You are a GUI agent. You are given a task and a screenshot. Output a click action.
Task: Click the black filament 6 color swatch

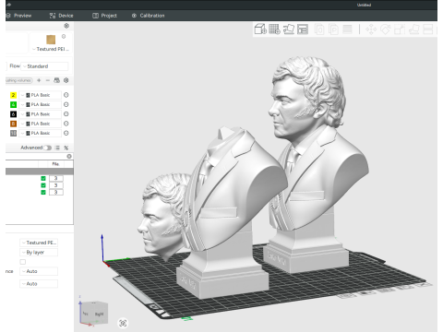[x=13, y=114]
